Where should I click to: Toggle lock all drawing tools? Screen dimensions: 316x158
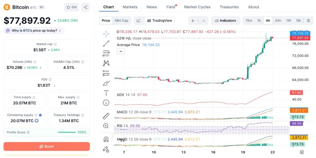[x=106, y=149]
